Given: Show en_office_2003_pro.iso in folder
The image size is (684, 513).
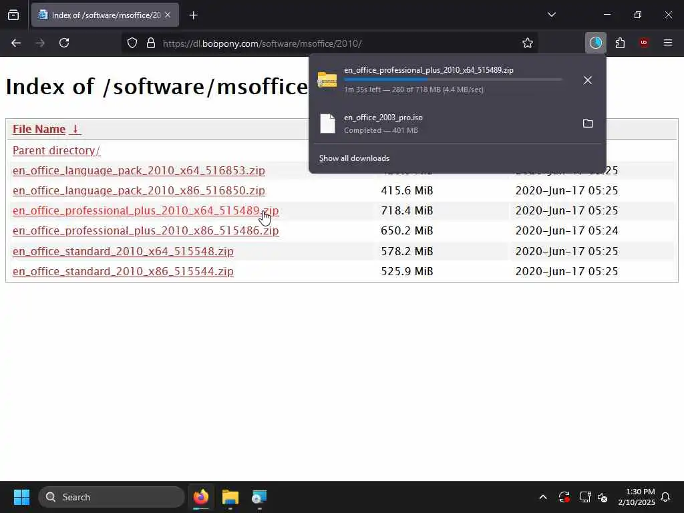Looking at the screenshot, I should click(588, 124).
